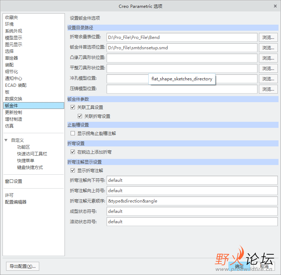
Task: Open the 收藏夹 category
Action: tap(11, 17)
